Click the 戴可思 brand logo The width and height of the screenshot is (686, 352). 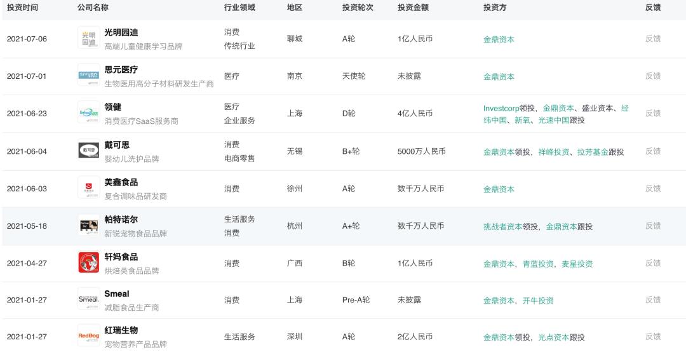(x=88, y=151)
